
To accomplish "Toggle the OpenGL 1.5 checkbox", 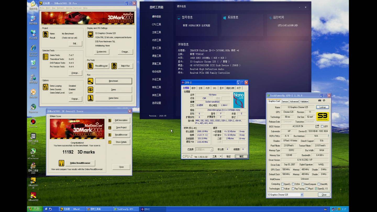I will tap(316, 189).
